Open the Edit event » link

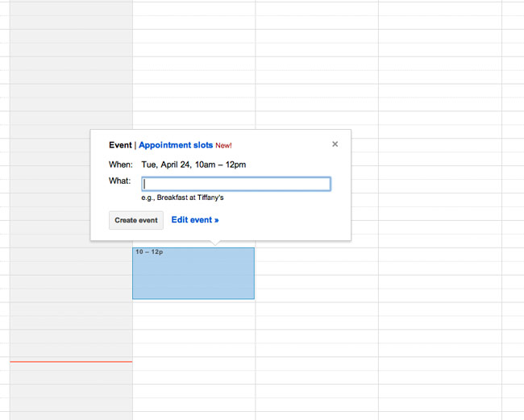[195, 220]
